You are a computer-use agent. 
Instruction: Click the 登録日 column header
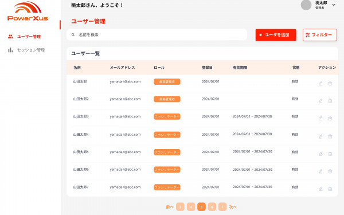(x=207, y=67)
